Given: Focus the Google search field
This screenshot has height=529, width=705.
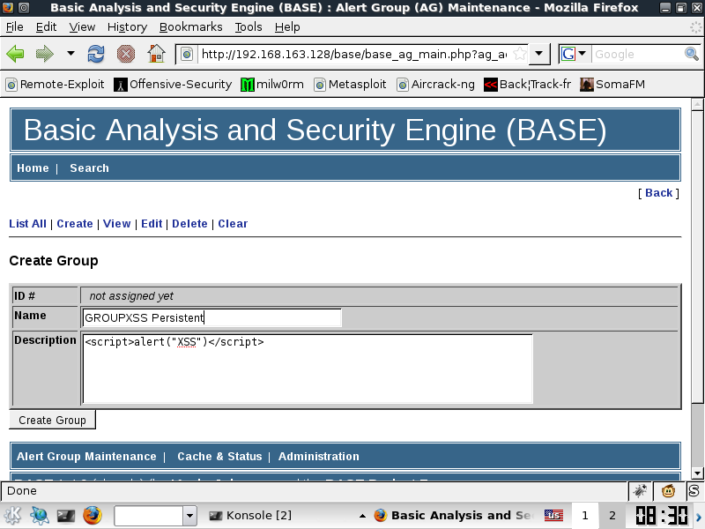Looking at the screenshot, I should [637, 55].
